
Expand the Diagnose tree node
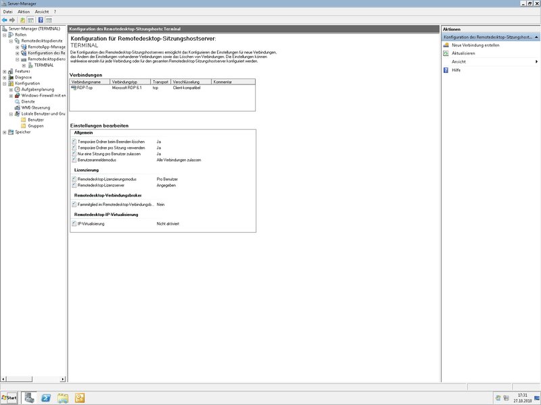[5, 78]
